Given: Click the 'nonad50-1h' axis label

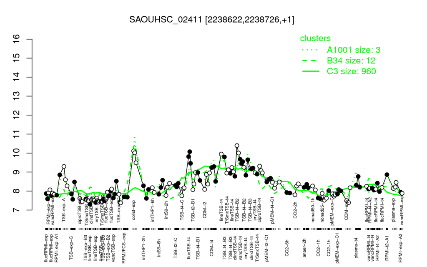Looking at the screenshot, I should tap(313, 210).
